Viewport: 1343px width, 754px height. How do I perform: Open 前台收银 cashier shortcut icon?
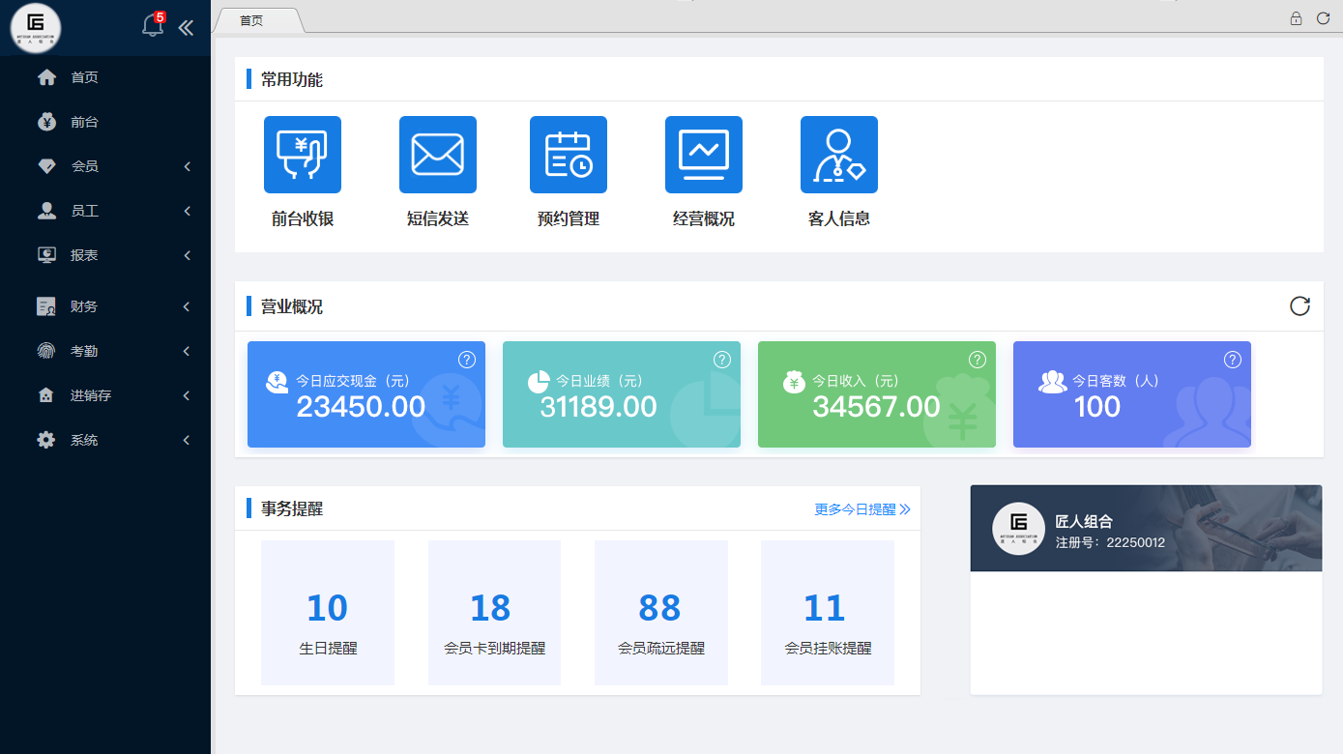(303, 155)
